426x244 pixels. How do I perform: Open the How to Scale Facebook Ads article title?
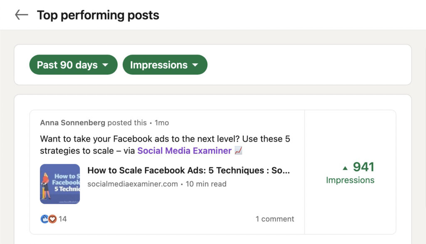coord(188,170)
